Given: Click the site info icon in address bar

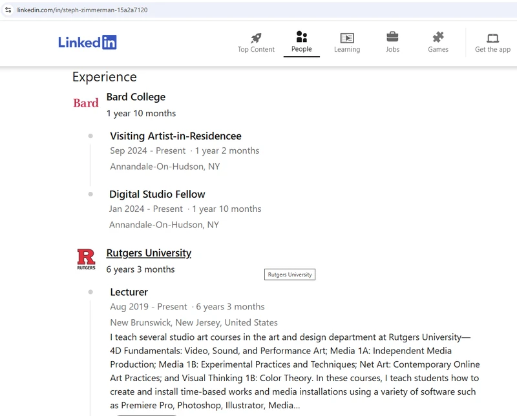Looking at the screenshot, I should [8, 10].
